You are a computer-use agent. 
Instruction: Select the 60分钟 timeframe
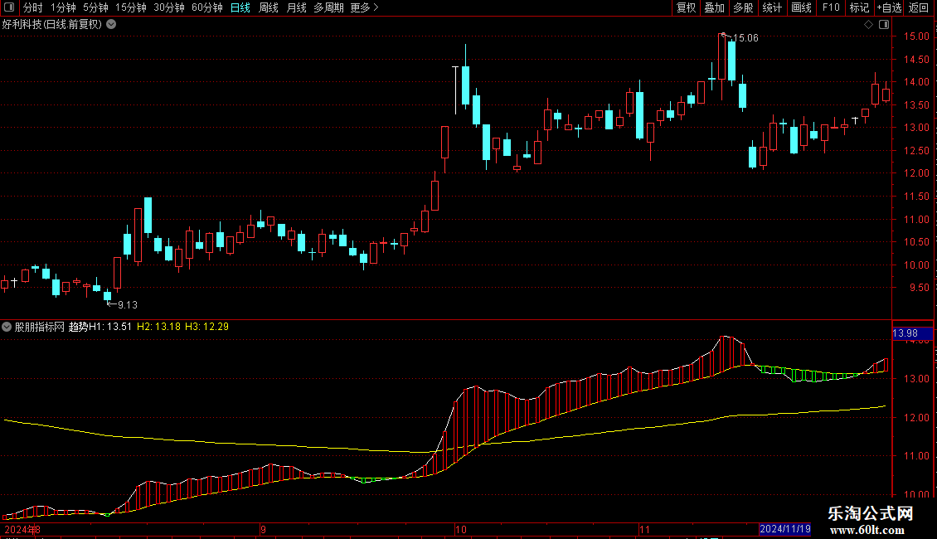206,7
